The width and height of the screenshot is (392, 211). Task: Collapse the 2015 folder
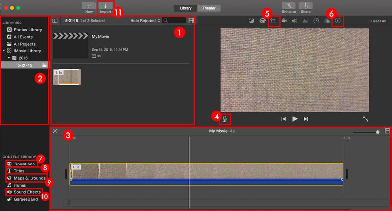pos(9,58)
